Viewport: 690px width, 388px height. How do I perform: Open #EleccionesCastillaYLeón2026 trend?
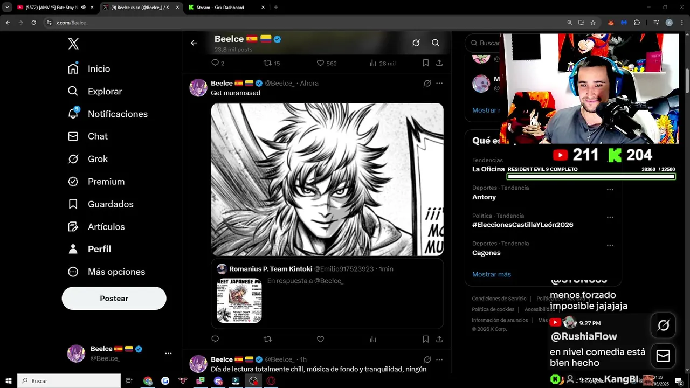tap(522, 225)
